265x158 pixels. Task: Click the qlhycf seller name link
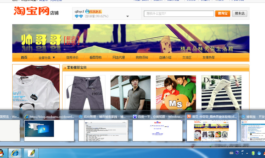79,12
